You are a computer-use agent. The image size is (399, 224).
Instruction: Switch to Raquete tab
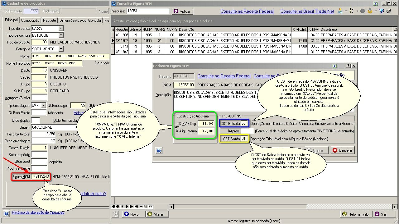pos(50,21)
